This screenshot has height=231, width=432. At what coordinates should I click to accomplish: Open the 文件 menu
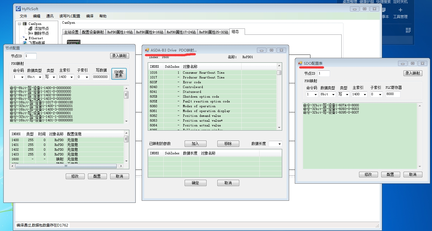(23, 16)
